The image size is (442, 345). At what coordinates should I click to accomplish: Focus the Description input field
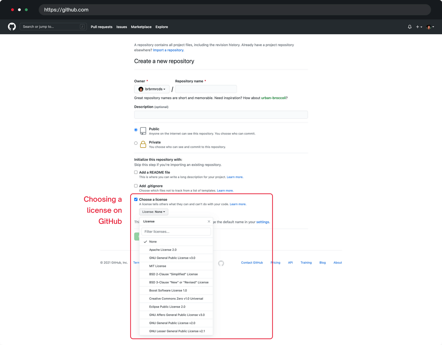coord(221,115)
